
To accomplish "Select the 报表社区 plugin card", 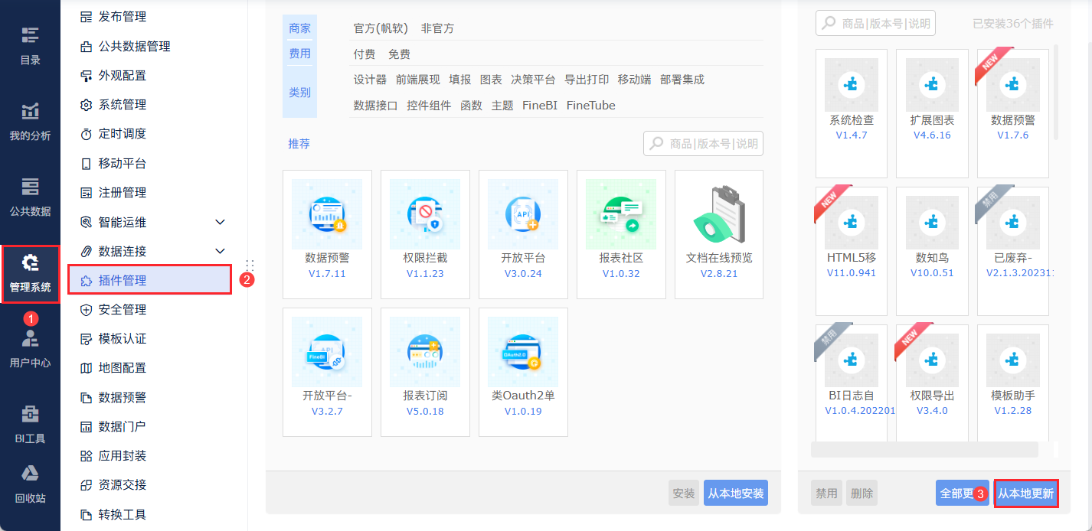I will click(621, 234).
